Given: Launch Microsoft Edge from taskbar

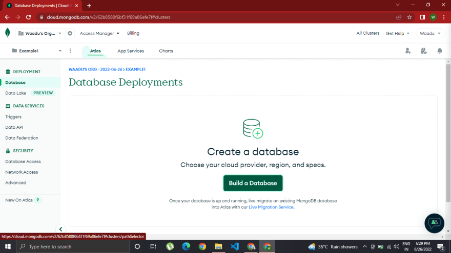Looking at the screenshot, I should tap(186, 246).
